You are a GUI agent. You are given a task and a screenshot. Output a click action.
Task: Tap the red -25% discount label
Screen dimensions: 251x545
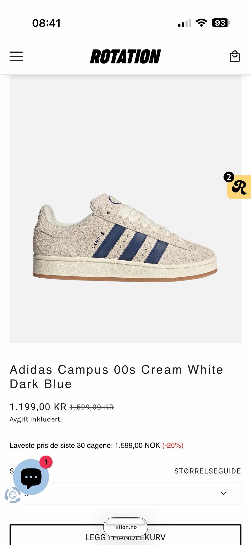pyautogui.click(x=173, y=445)
